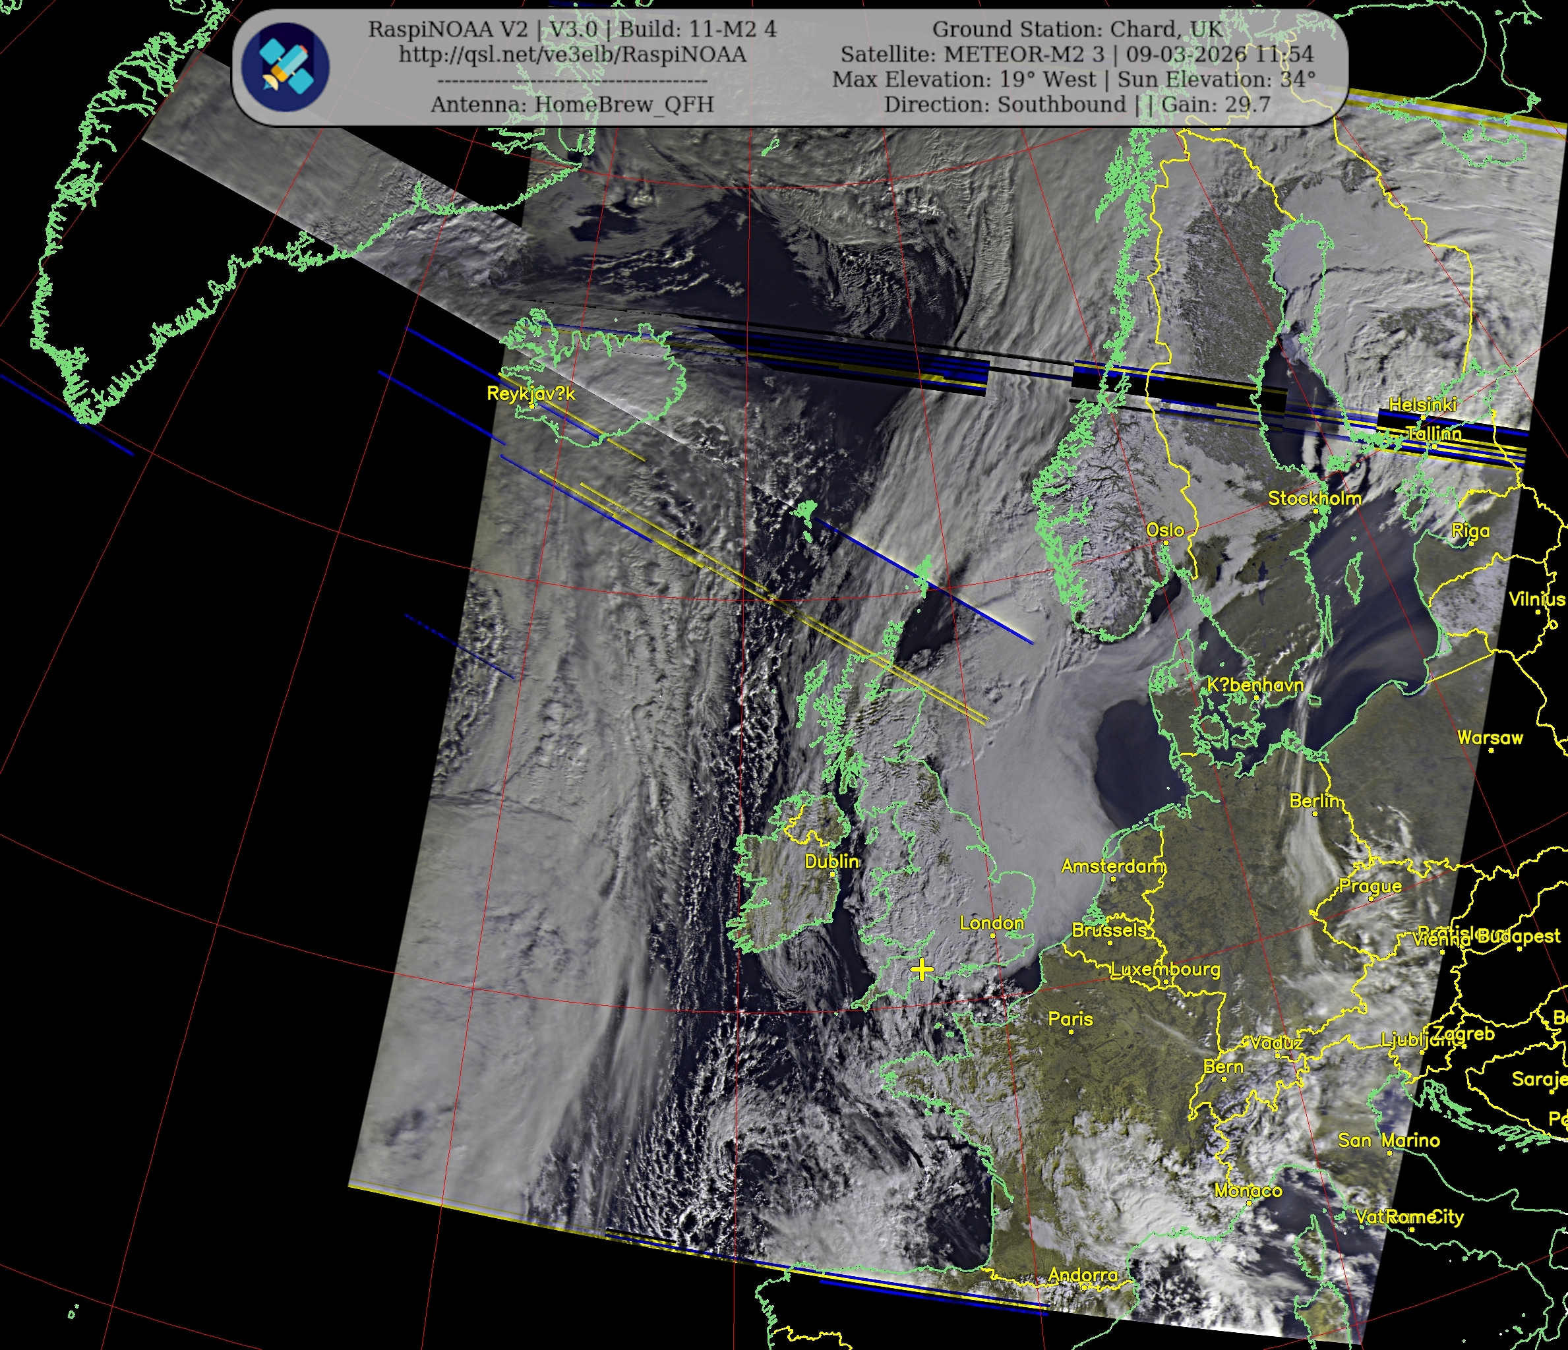
Task: Open the qsl.net RaspiNOAA URL text
Action: [572, 55]
